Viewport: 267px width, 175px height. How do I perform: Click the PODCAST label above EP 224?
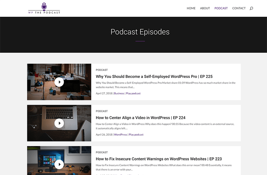[102, 111]
